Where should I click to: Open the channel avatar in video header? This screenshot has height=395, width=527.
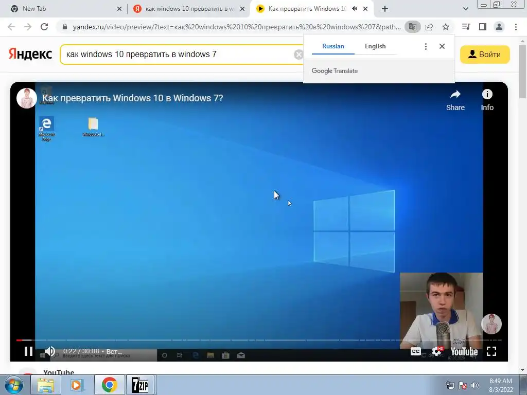[x=27, y=98]
